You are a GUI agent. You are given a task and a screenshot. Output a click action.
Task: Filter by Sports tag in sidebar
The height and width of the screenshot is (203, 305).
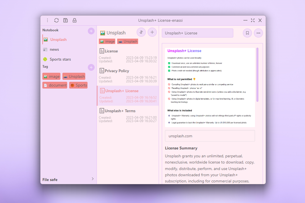79,85
